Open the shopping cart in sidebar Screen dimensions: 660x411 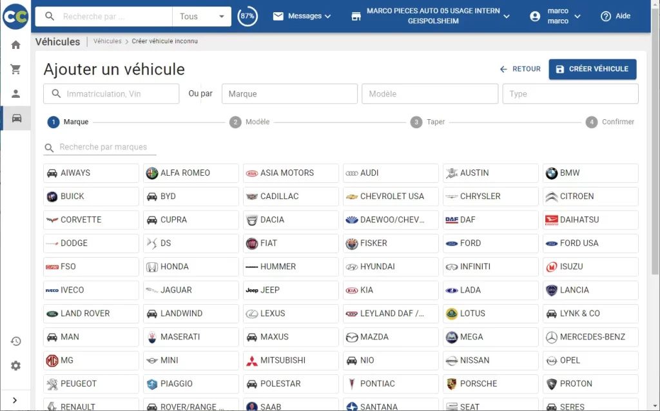coord(15,69)
